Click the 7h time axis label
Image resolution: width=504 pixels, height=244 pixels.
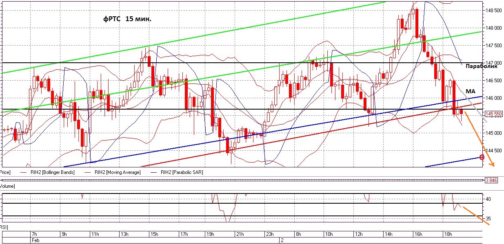pyautogui.click(x=35, y=234)
